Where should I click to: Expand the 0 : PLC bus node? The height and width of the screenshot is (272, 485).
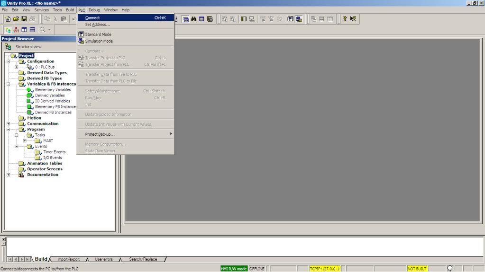[17, 67]
